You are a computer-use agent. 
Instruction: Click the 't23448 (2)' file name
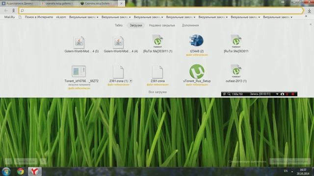click(197, 51)
